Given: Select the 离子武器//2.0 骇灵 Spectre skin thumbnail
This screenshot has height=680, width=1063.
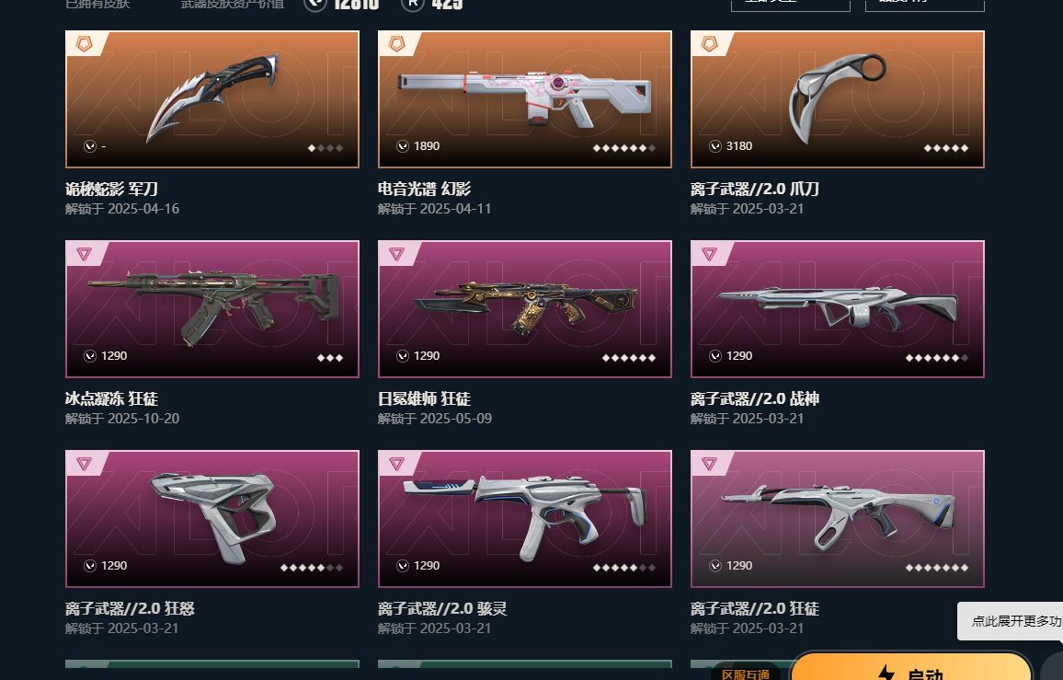Looking at the screenshot, I should click(x=525, y=518).
